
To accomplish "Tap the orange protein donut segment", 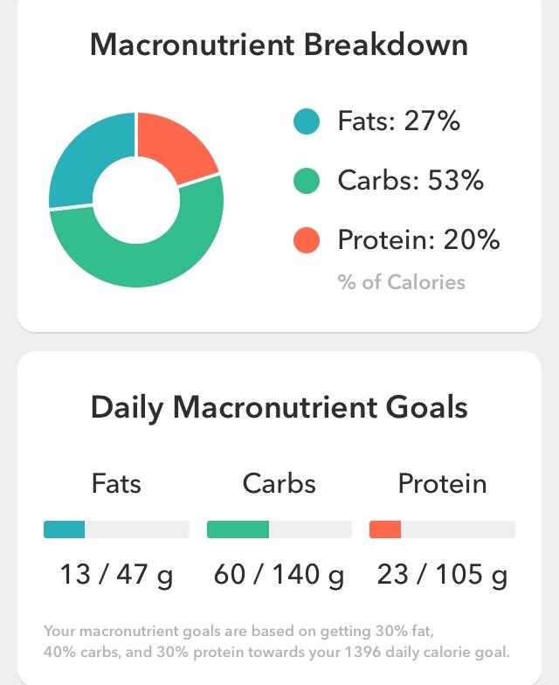I will (x=178, y=146).
